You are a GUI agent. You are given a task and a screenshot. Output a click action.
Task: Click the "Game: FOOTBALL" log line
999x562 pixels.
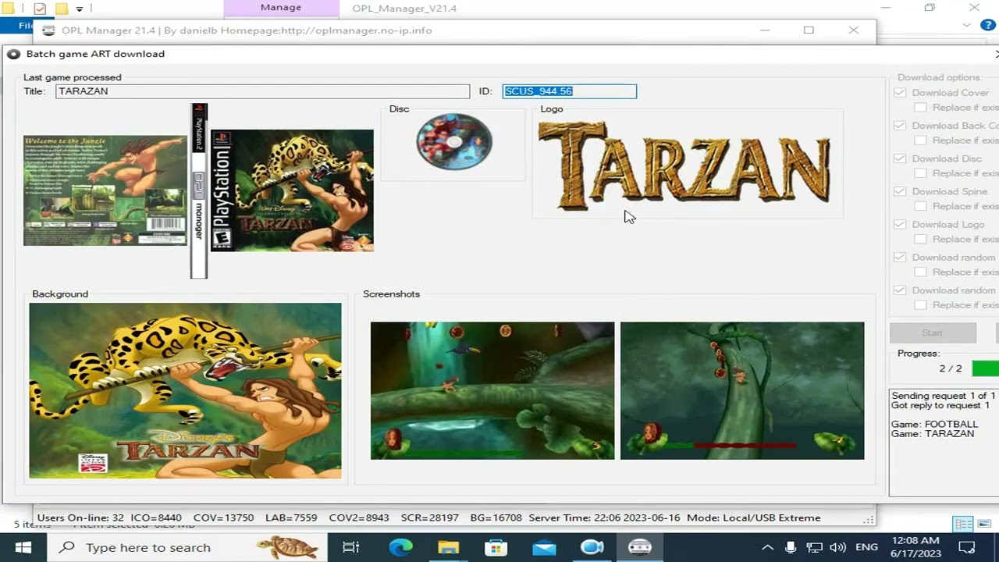click(934, 425)
